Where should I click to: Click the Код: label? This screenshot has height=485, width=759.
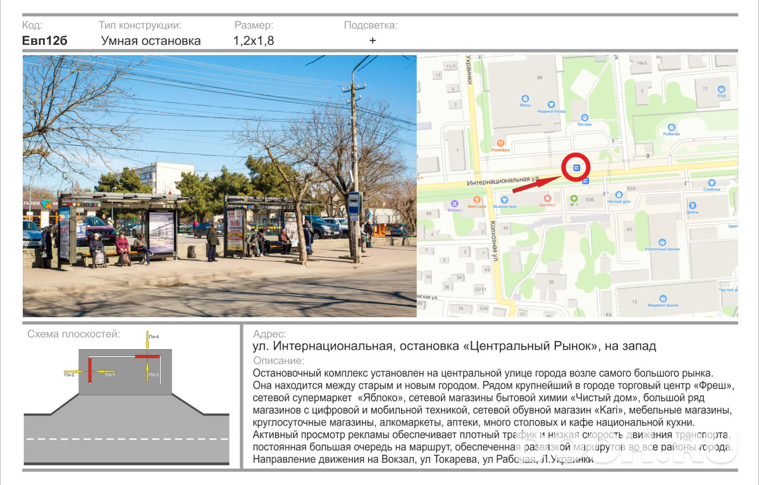32,25
